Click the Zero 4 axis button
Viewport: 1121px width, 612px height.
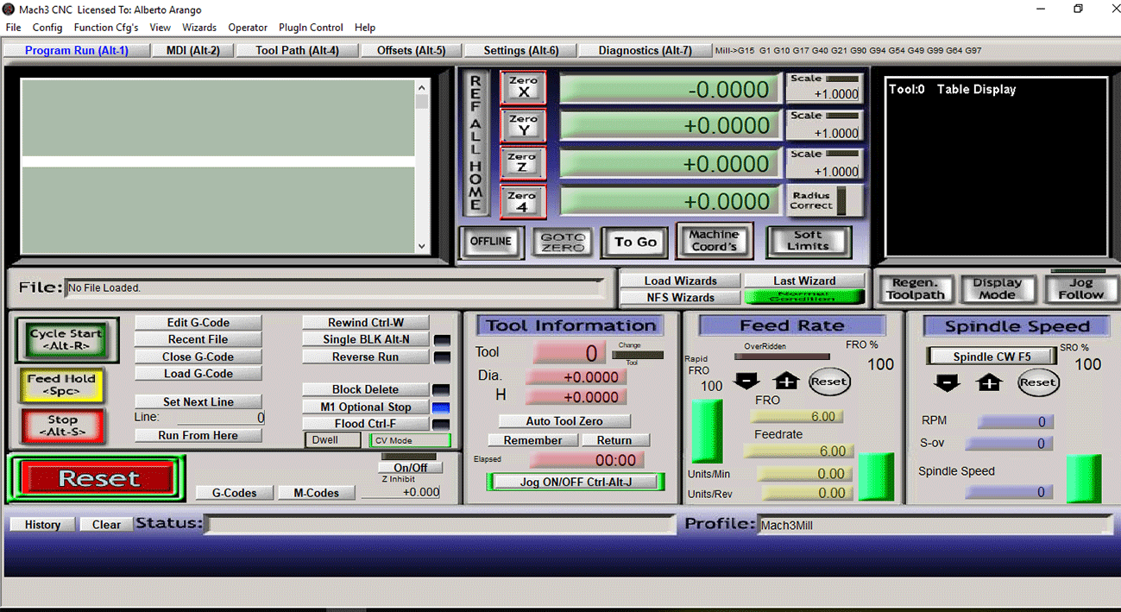point(523,201)
